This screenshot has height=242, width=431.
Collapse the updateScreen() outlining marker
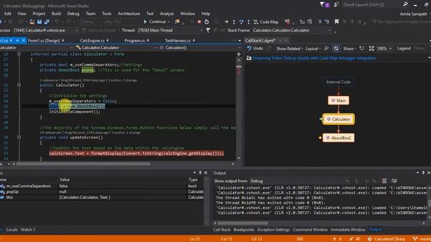(x=19, y=137)
